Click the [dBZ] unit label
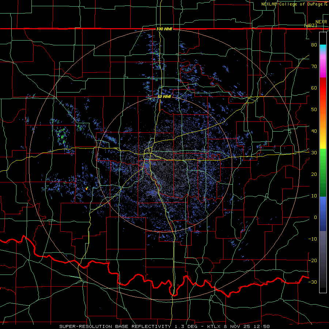Image resolution: width=329 pixels, height=329 pixels. coord(310,26)
